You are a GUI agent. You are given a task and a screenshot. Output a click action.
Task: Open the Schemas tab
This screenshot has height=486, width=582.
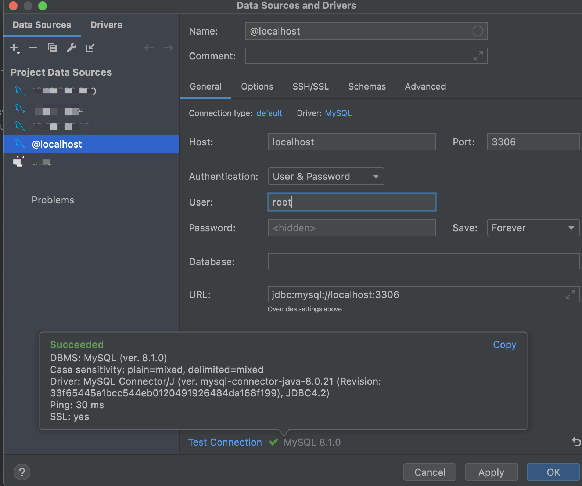tap(367, 87)
